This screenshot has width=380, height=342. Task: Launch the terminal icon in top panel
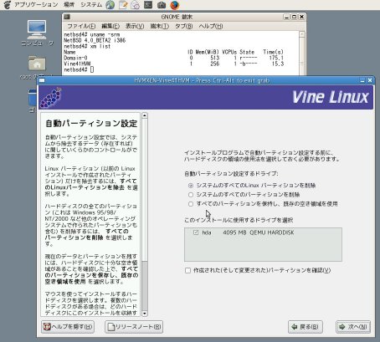pos(148,5)
